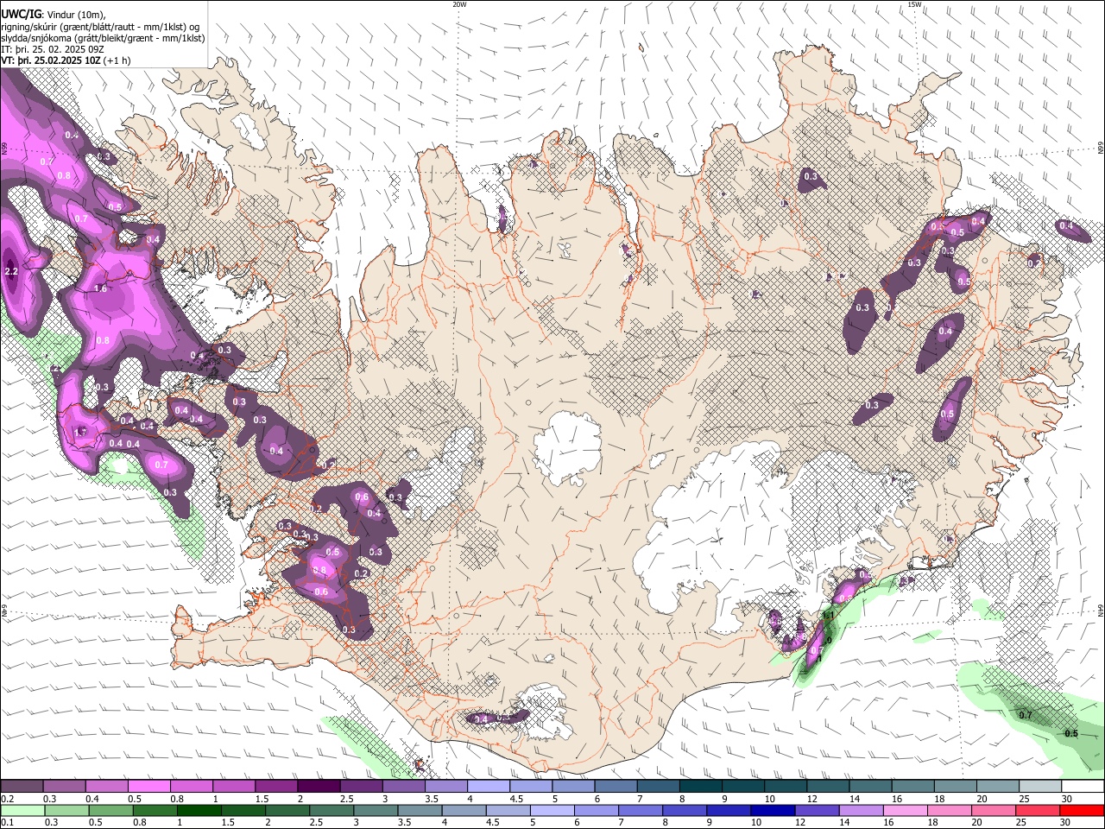Pick the upper legend swatch starting at 0.5
The height and width of the screenshot is (829, 1105).
pyautogui.click(x=148, y=786)
